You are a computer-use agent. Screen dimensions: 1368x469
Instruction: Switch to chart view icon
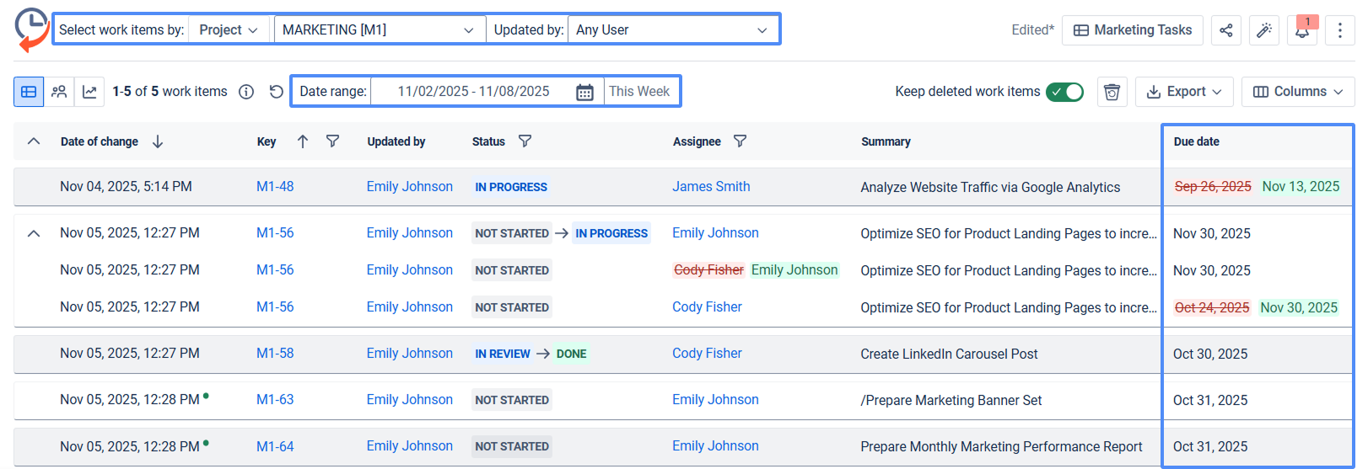coord(89,92)
